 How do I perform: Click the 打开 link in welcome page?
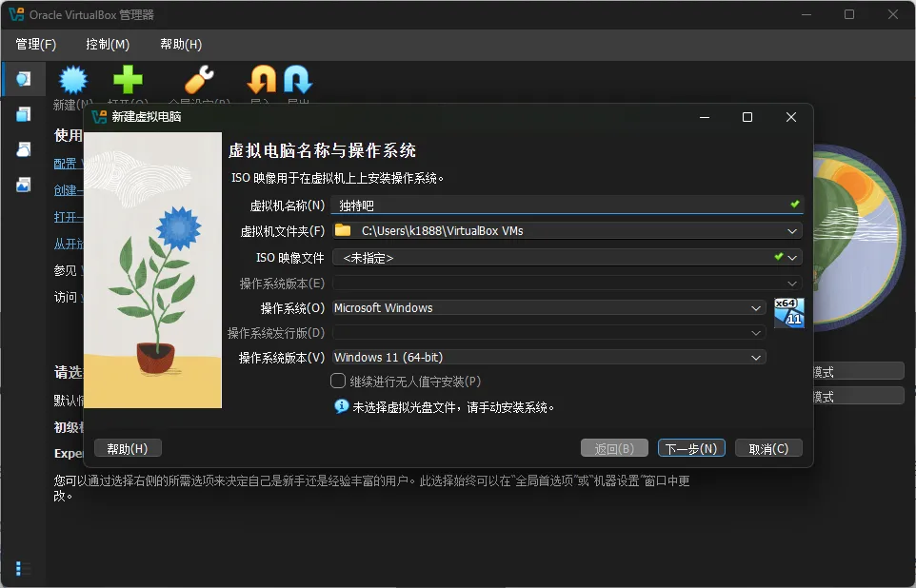click(x=68, y=217)
